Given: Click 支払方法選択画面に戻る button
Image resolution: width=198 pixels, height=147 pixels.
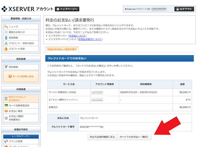Looking at the screenshot, I should pos(102,137).
